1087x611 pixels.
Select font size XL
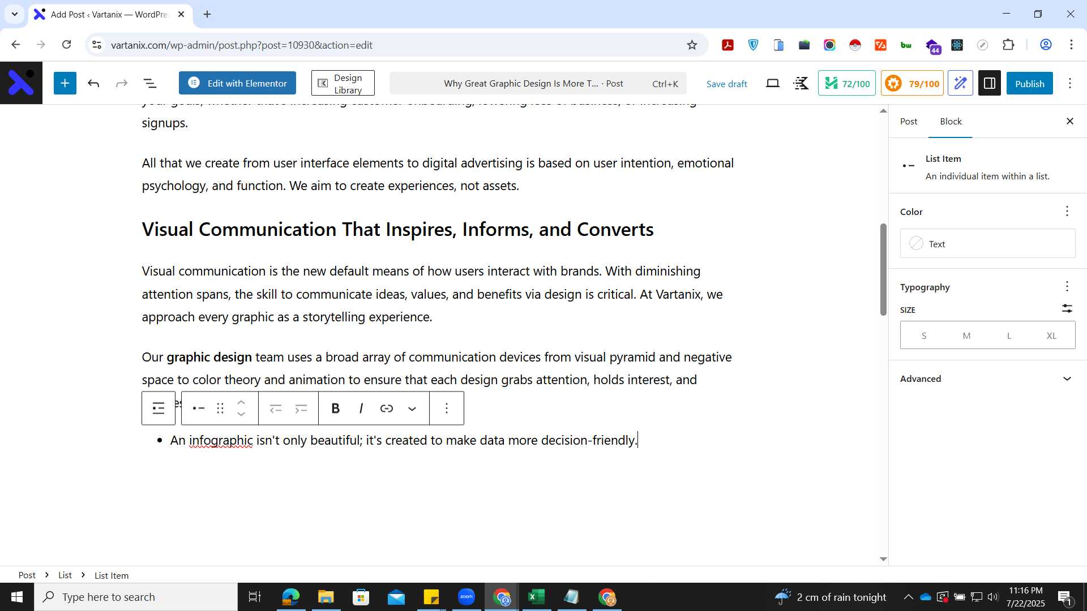click(x=1051, y=335)
